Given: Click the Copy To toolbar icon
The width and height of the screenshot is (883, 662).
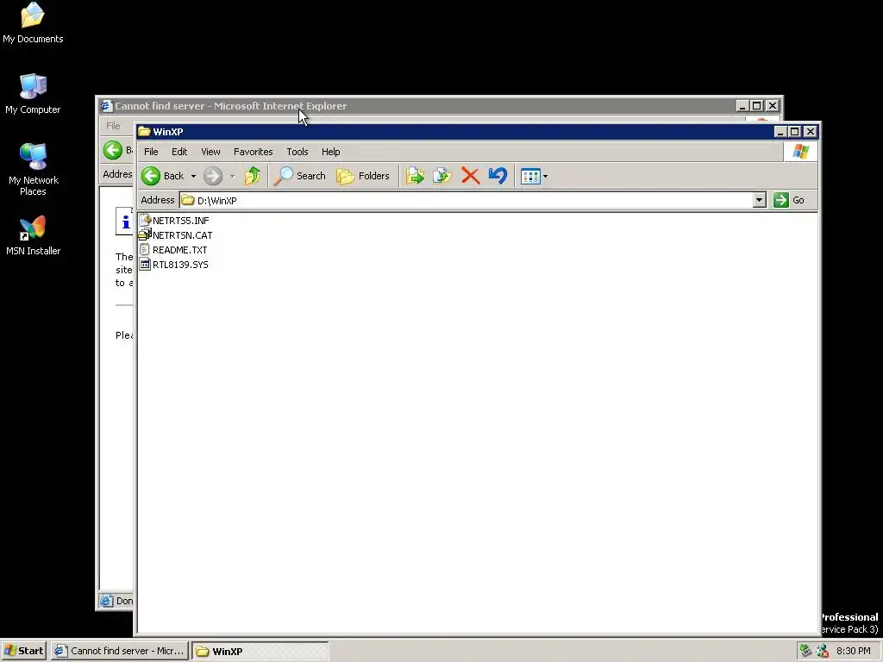Looking at the screenshot, I should [442, 176].
